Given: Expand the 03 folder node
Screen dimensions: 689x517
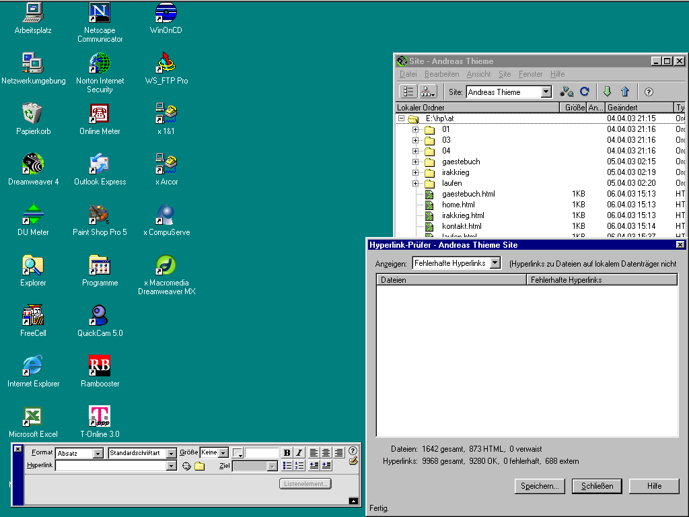Looking at the screenshot, I should click(x=415, y=140).
